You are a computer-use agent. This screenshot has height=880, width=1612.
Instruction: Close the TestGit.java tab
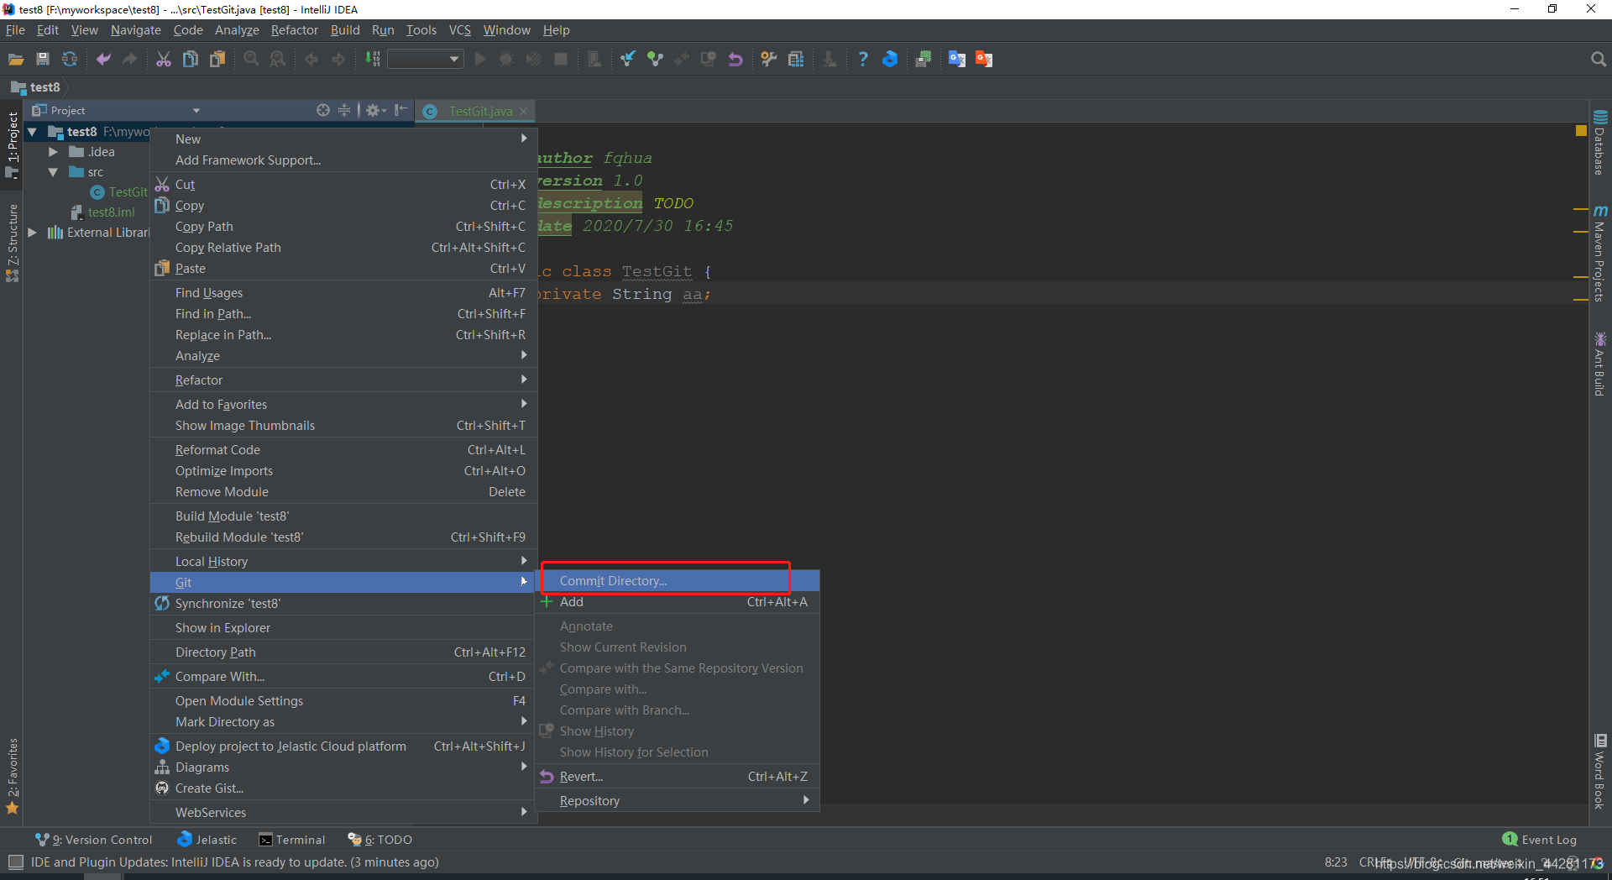[524, 111]
